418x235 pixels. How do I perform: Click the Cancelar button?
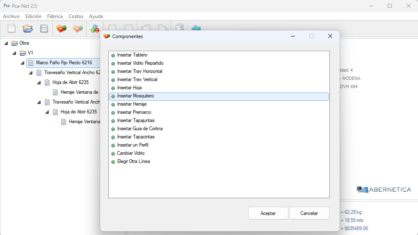pos(309,213)
